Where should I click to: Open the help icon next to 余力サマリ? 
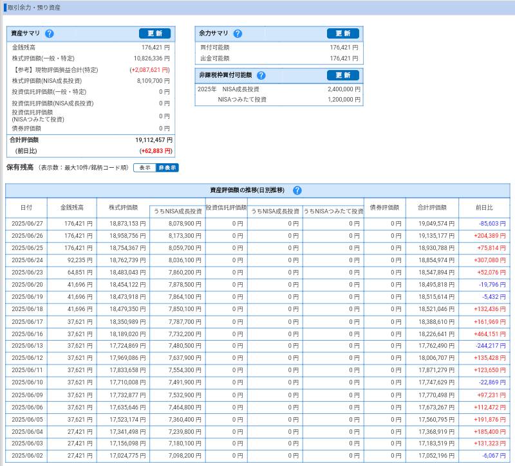(238, 34)
